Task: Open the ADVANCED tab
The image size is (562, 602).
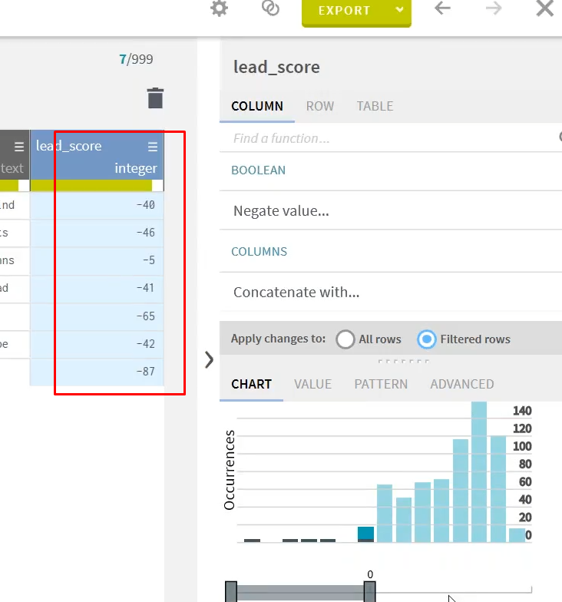Action: coord(462,384)
